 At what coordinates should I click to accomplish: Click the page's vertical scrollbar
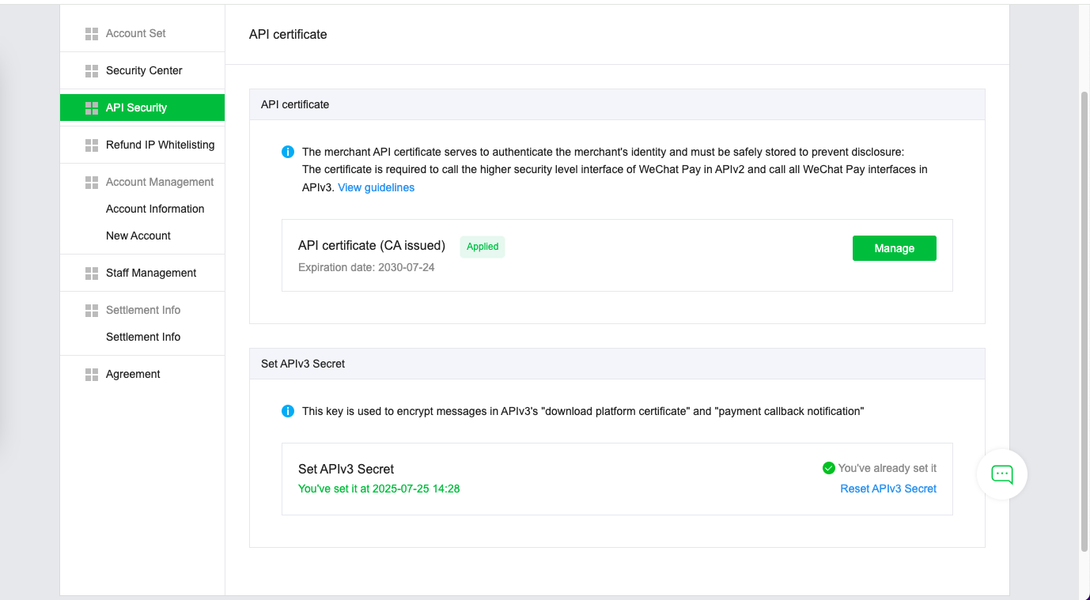click(x=1084, y=316)
